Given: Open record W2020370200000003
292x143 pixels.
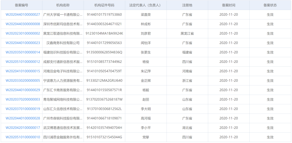Looking at the screenshot, I should pyautogui.click(x=23, y=100).
